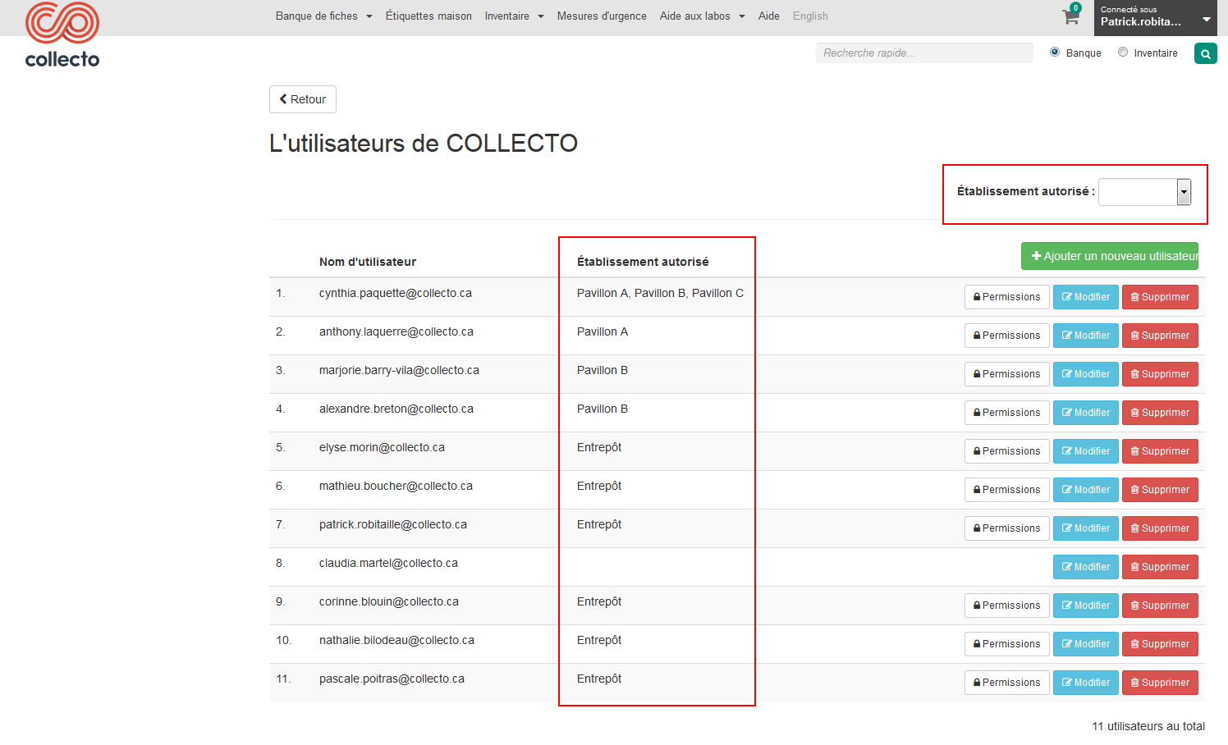Viewport: 1228px width, 745px height.
Task: Select the Inventaire radio button
Action: click(1123, 53)
